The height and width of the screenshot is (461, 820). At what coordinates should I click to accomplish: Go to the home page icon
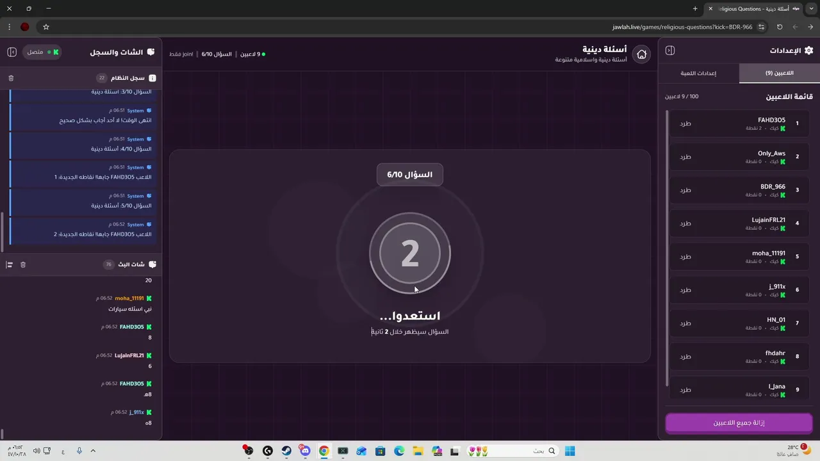point(641,54)
